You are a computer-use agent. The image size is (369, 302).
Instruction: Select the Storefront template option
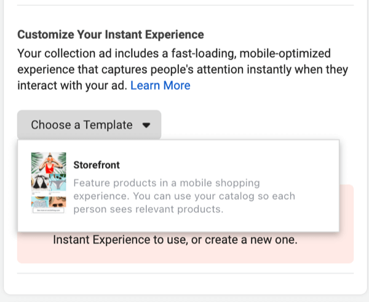pyautogui.click(x=178, y=185)
